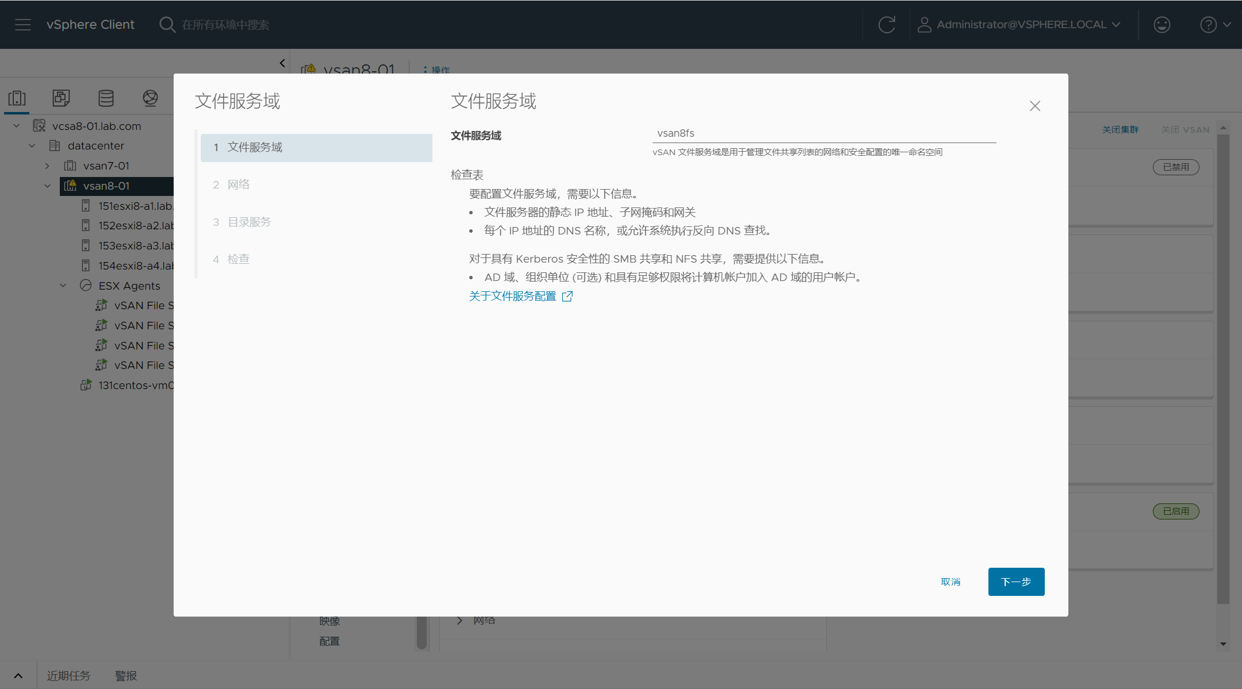Click the global search magnifier icon

(167, 25)
